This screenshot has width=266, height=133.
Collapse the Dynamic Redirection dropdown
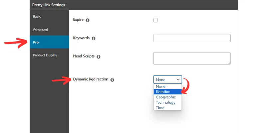coord(168,79)
